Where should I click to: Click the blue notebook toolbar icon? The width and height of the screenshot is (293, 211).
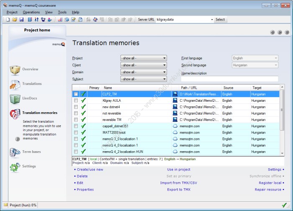click(30, 19)
